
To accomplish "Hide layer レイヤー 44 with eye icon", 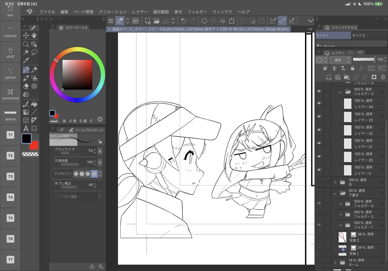I will pyautogui.click(x=319, y=103).
